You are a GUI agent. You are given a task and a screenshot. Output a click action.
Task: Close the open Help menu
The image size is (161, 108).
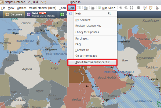[x=71, y=8]
